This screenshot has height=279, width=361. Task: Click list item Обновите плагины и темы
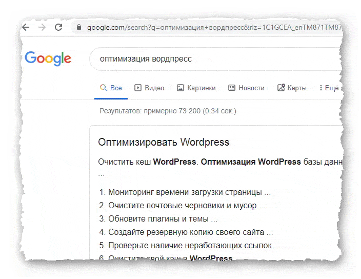click(x=158, y=218)
